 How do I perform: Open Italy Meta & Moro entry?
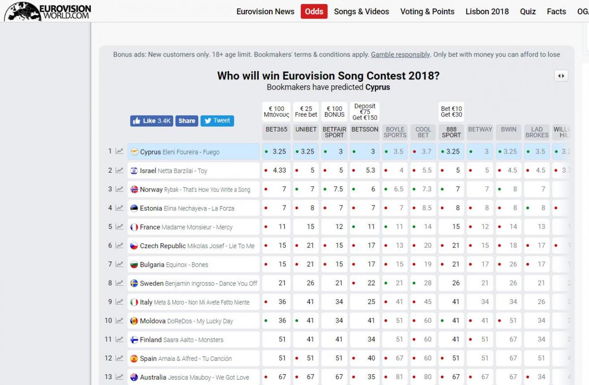click(x=193, y=302)
